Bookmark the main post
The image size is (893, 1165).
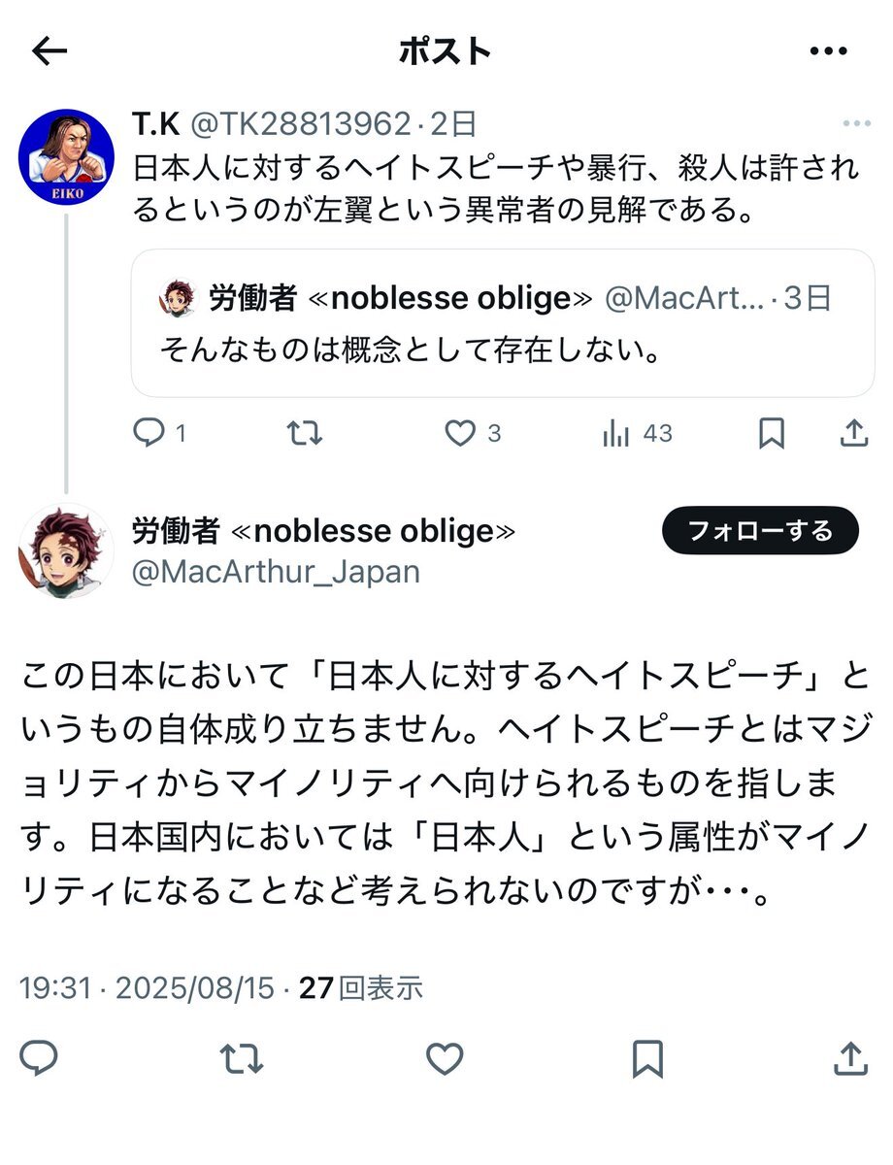click(647, 1057)
